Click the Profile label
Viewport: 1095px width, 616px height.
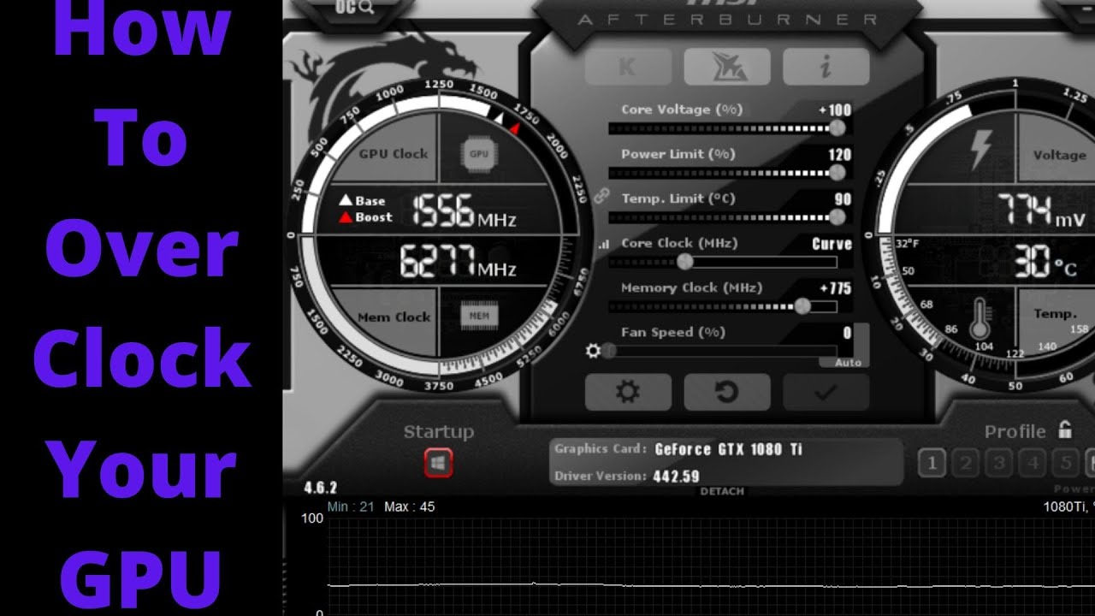pyautogui.click(x=1015, y=431)
